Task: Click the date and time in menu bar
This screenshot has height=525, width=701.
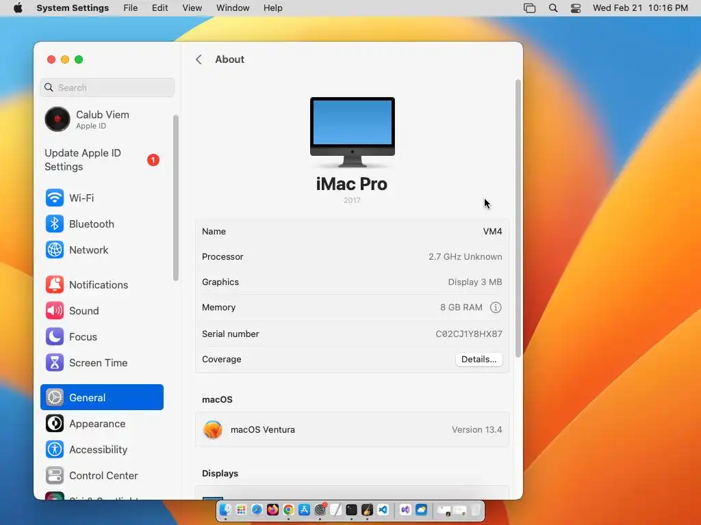Action: [640, 8]
